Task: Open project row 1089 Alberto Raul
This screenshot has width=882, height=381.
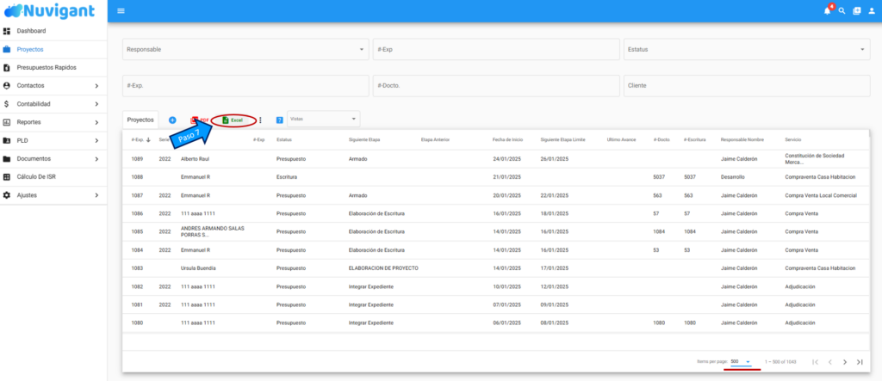Action: coord(496,159)
